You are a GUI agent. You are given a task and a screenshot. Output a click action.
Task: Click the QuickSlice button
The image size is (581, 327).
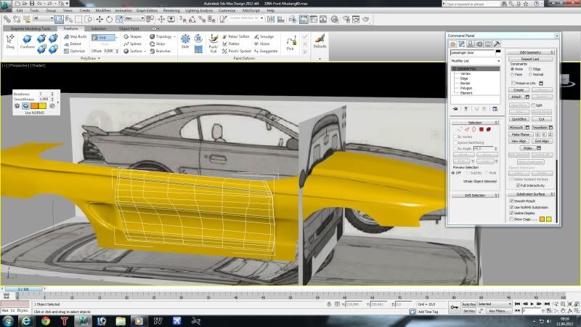coord(518,118)
